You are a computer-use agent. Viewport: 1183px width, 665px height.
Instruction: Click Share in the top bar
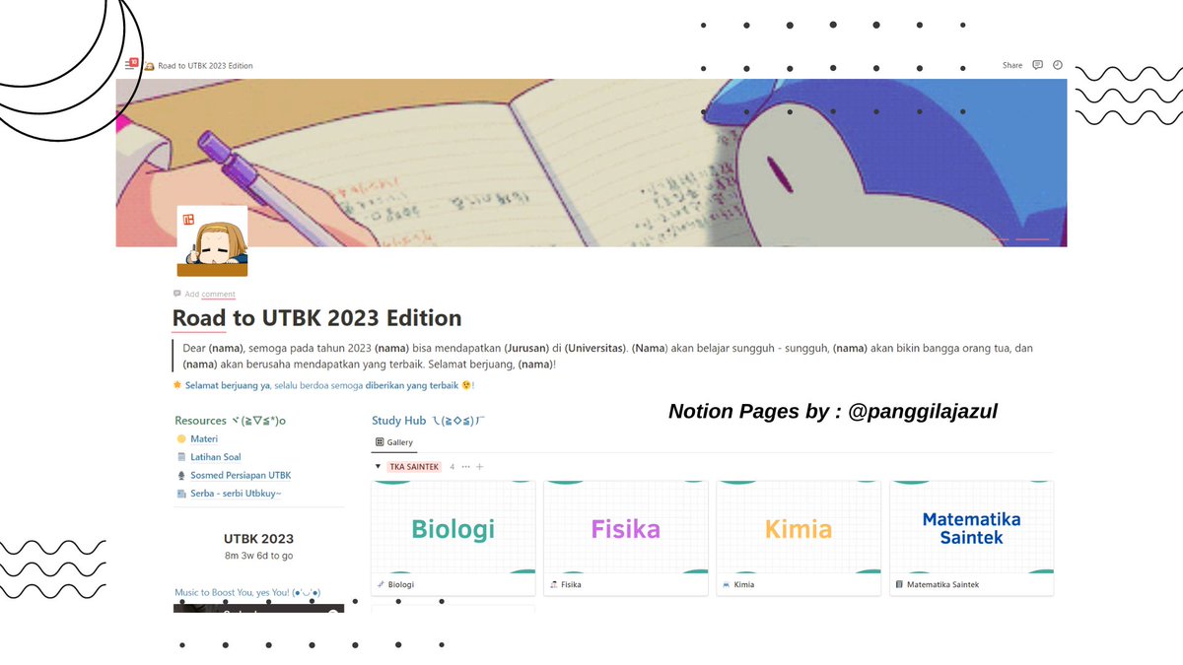point(1012,65)
